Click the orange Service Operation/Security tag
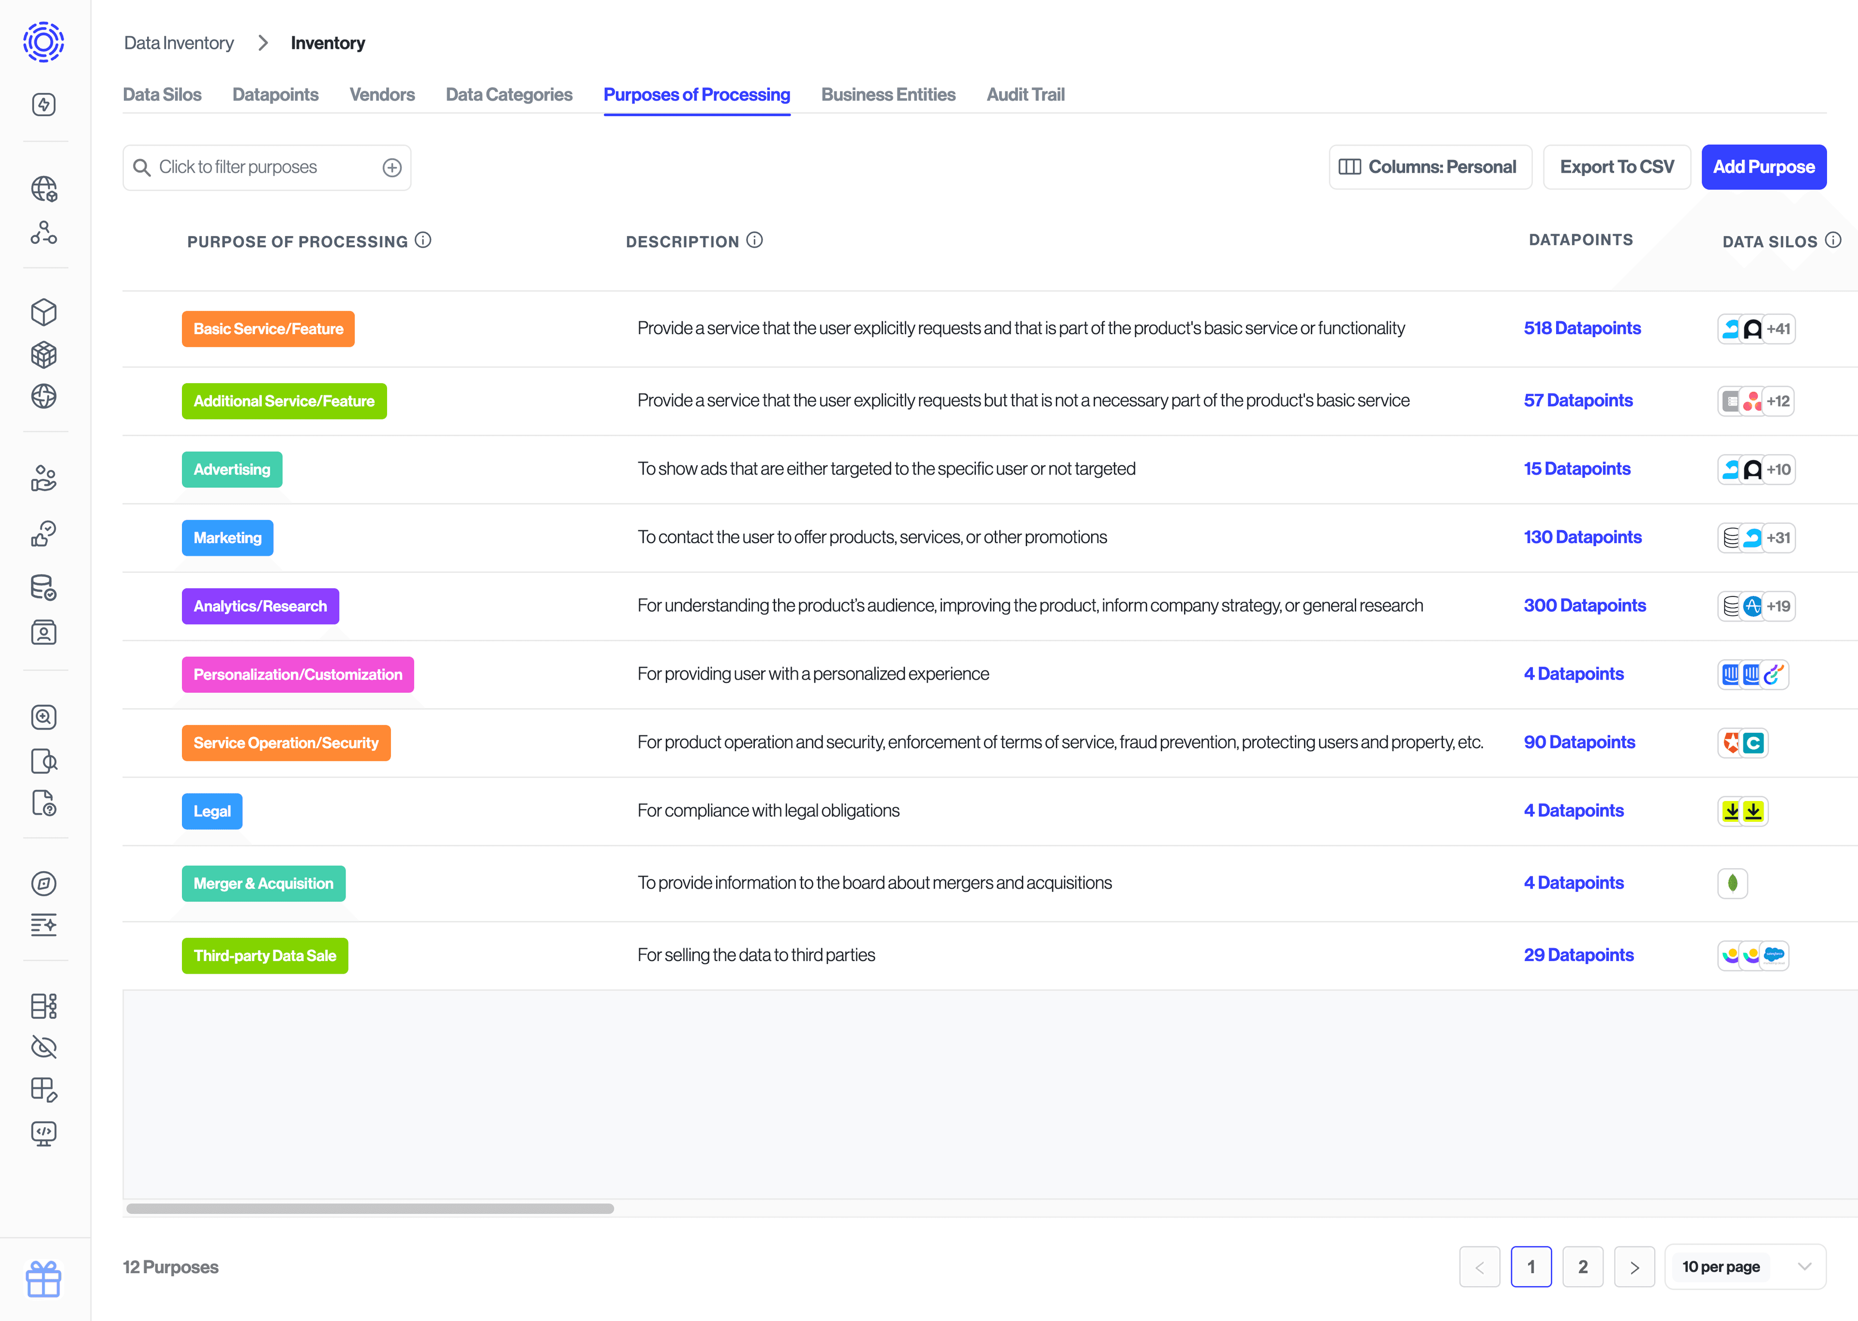 point(285,742)
